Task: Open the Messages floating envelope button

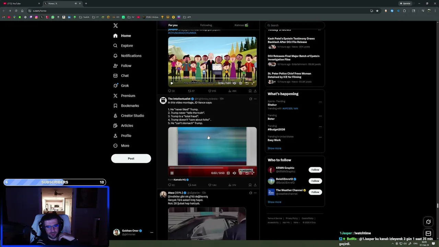Action: pyautogui.click(x=428, y=234)
